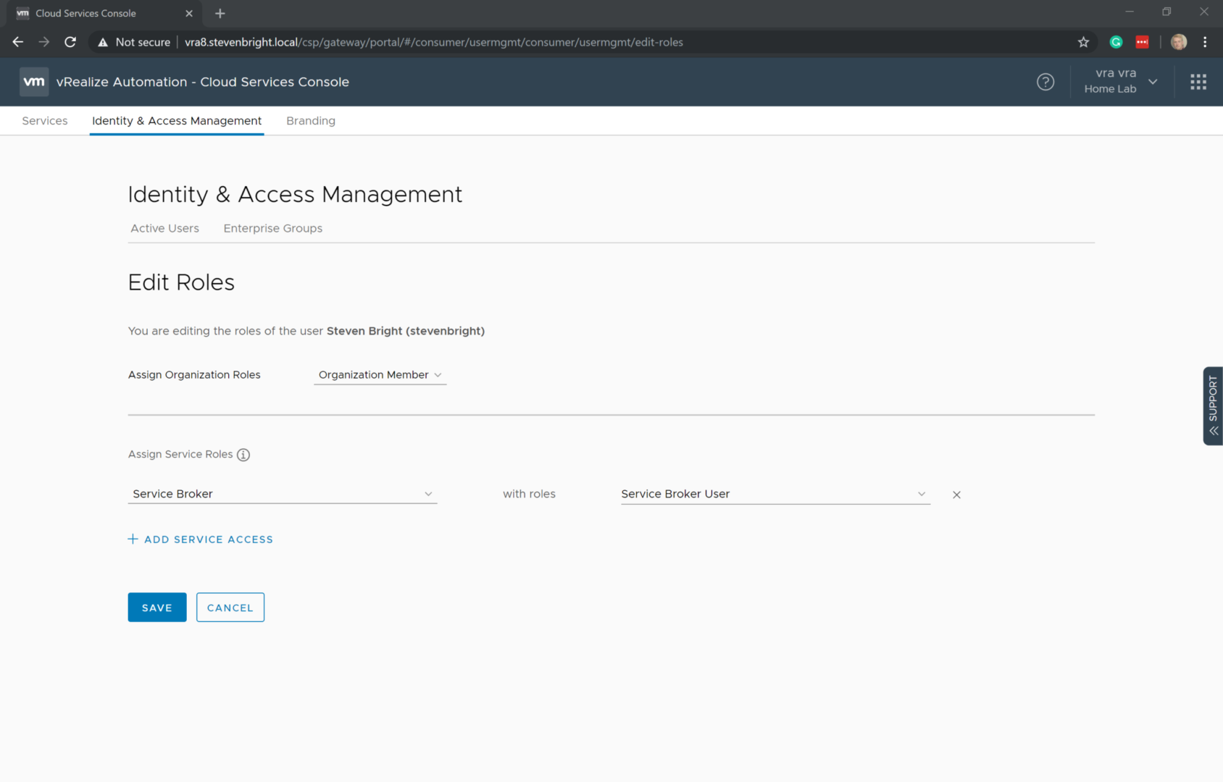
Task: Click the browser profile avatar
Action: click(x=1178, y=42)
